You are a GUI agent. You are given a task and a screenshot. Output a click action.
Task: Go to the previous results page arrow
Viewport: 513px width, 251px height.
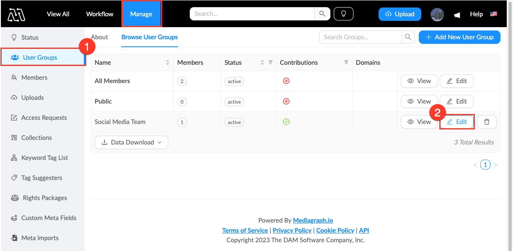(475, 165)
